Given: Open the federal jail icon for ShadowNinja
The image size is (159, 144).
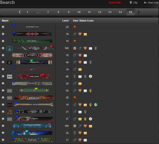Looking at the screenshot, I should (x=75, y=27).
